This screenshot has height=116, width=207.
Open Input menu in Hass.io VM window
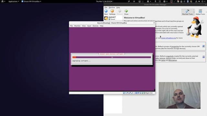(89, 26)
